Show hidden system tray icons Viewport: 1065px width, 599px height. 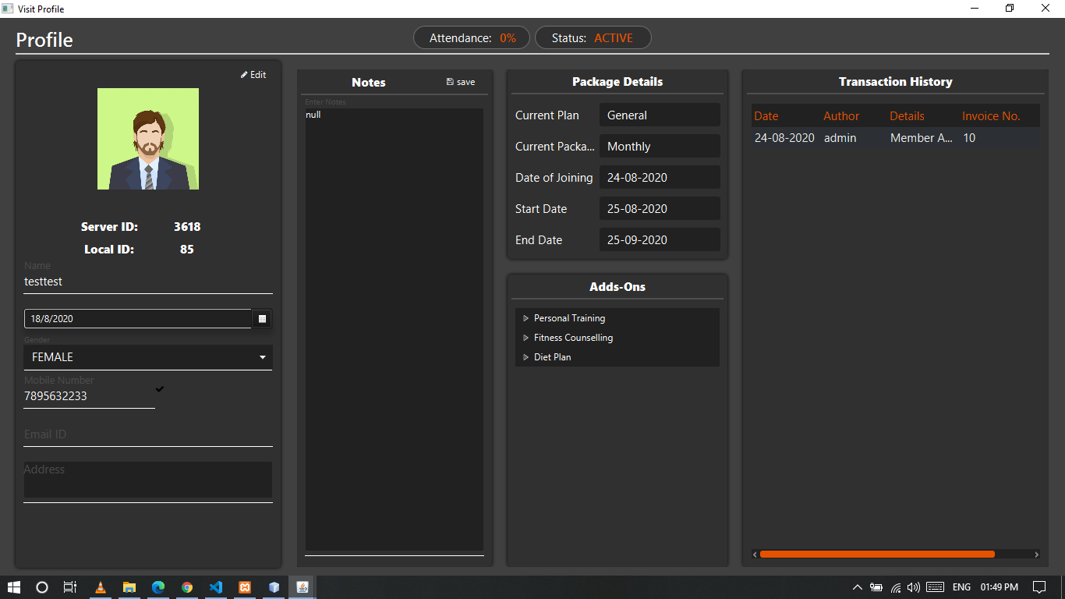pos(858,587)
